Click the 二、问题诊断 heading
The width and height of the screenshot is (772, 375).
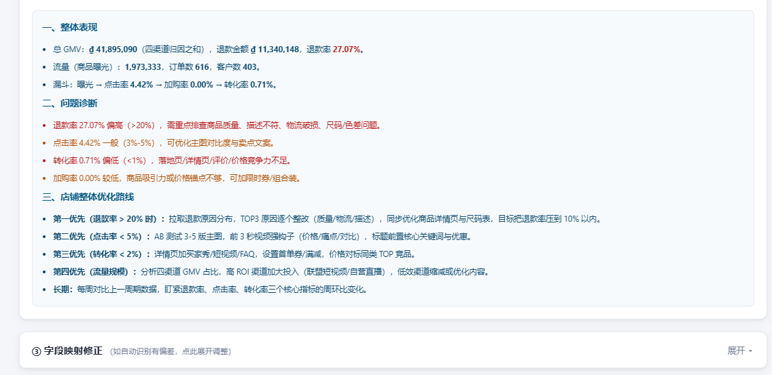click(x=70, y=103)
